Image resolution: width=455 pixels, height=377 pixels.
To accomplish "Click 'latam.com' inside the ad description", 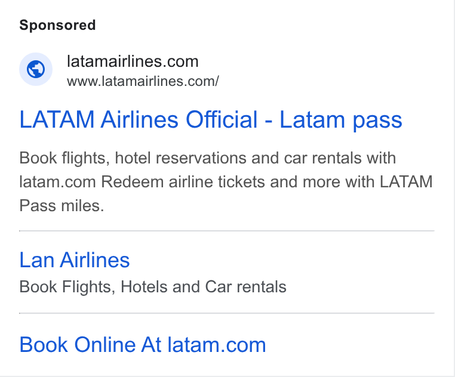I will coord(57,182).
